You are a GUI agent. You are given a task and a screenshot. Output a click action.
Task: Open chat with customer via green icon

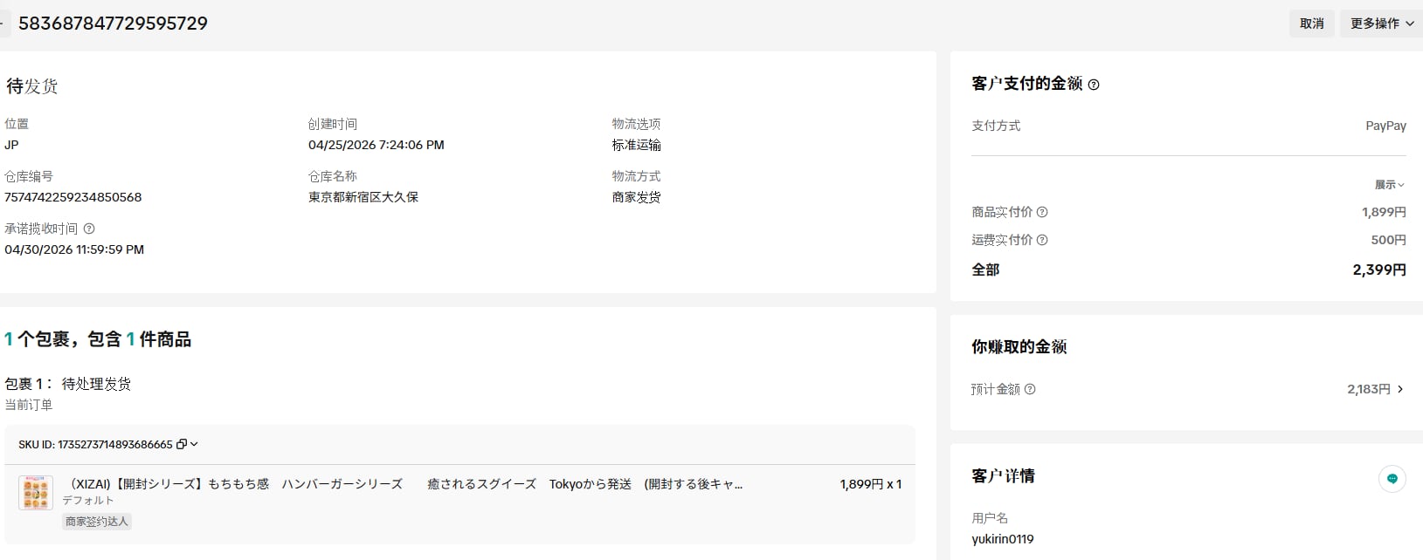pyautogui.click(x=1392, y=478)
